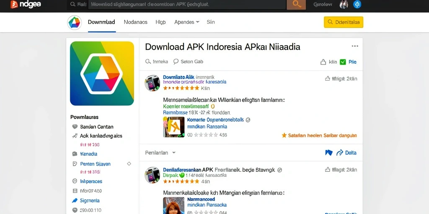
Task: Click the ndgea logo in header
Action: [26, 4]
